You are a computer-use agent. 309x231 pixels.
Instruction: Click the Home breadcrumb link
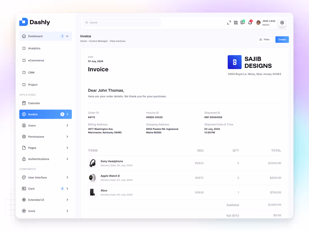[83, 41]
